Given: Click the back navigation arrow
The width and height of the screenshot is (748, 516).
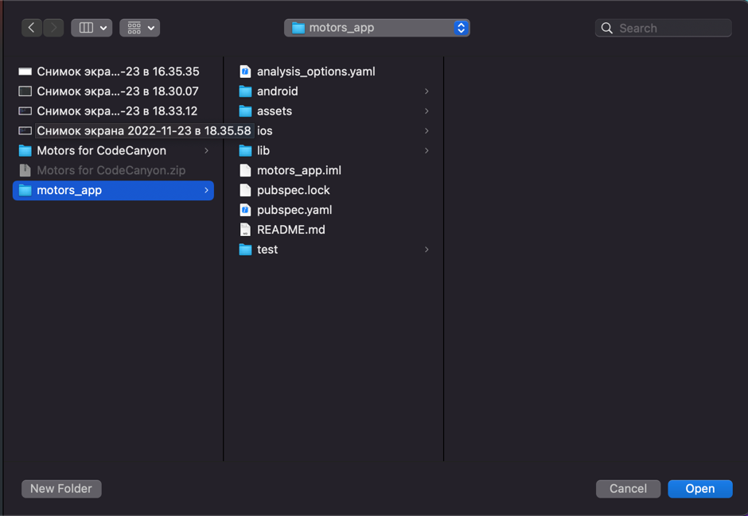Looking at the screenshot, I should point(32,28).
